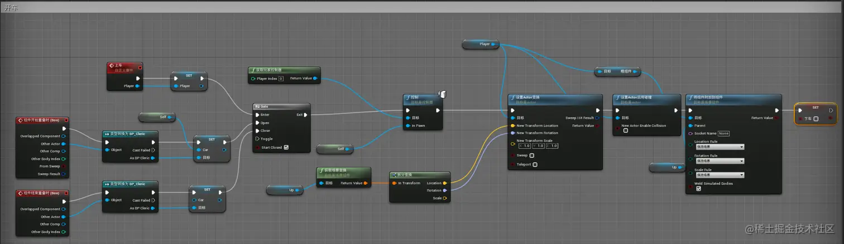Click the 上车 custom event node icon

coord(111,66)
